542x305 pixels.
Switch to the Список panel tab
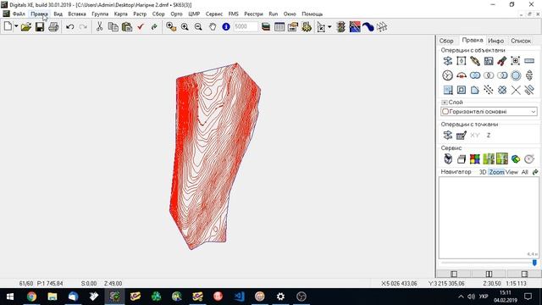click(521, 41)
